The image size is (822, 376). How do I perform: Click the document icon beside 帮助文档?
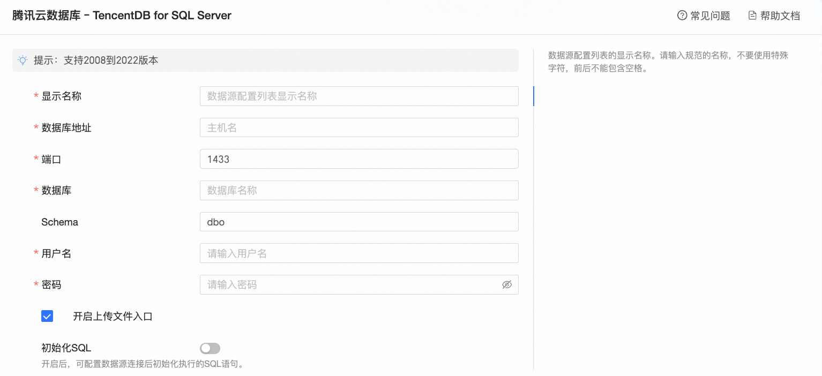(752, 16)
